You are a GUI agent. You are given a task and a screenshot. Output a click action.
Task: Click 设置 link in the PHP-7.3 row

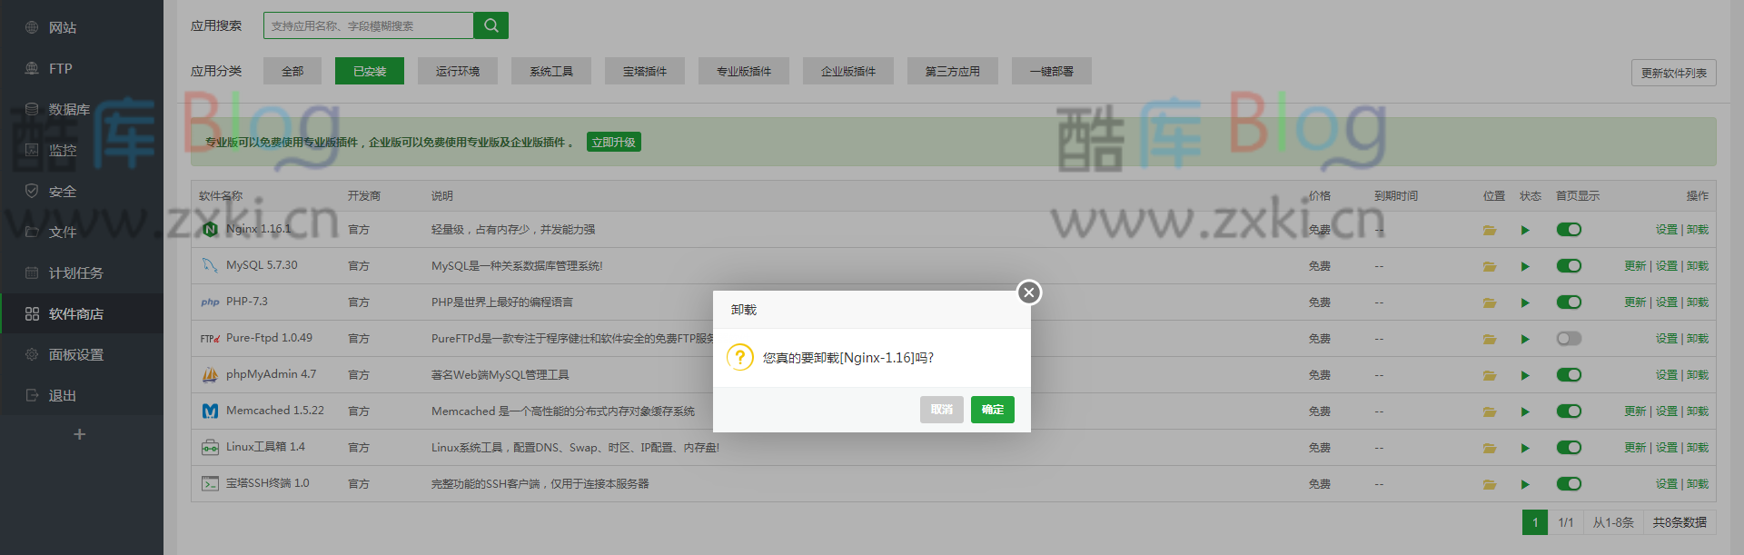[1667, 302]
